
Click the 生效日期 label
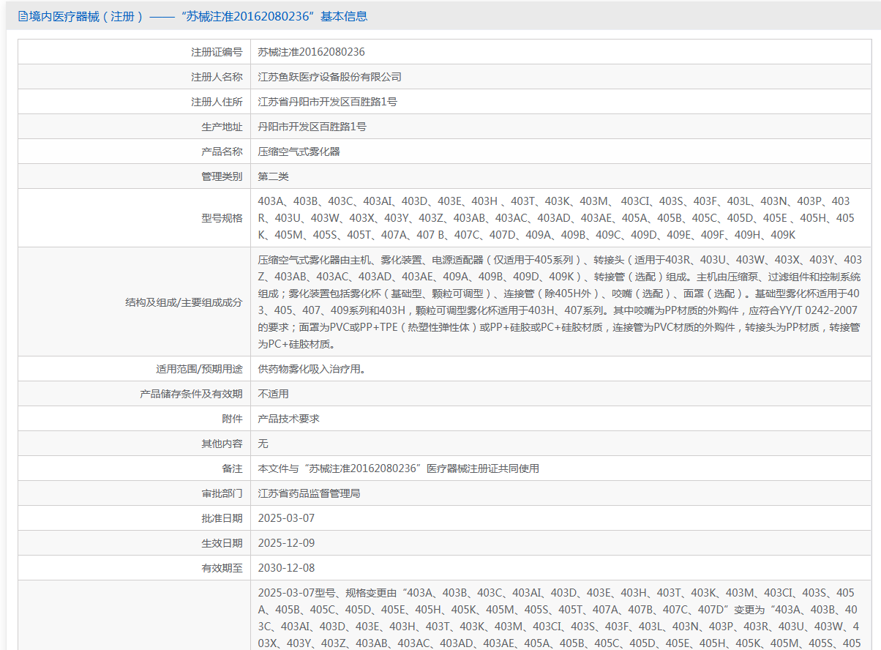pos(222,543)
